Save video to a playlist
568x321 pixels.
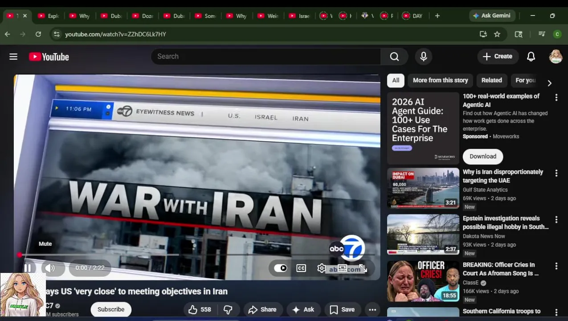click(342, 309)
